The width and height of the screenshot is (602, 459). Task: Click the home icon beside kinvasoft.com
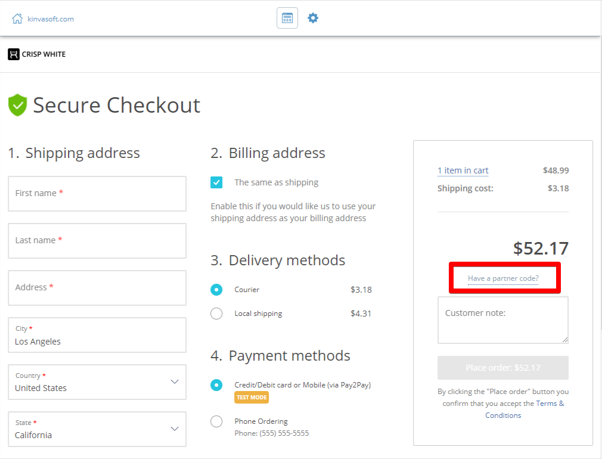pos(17,18)
